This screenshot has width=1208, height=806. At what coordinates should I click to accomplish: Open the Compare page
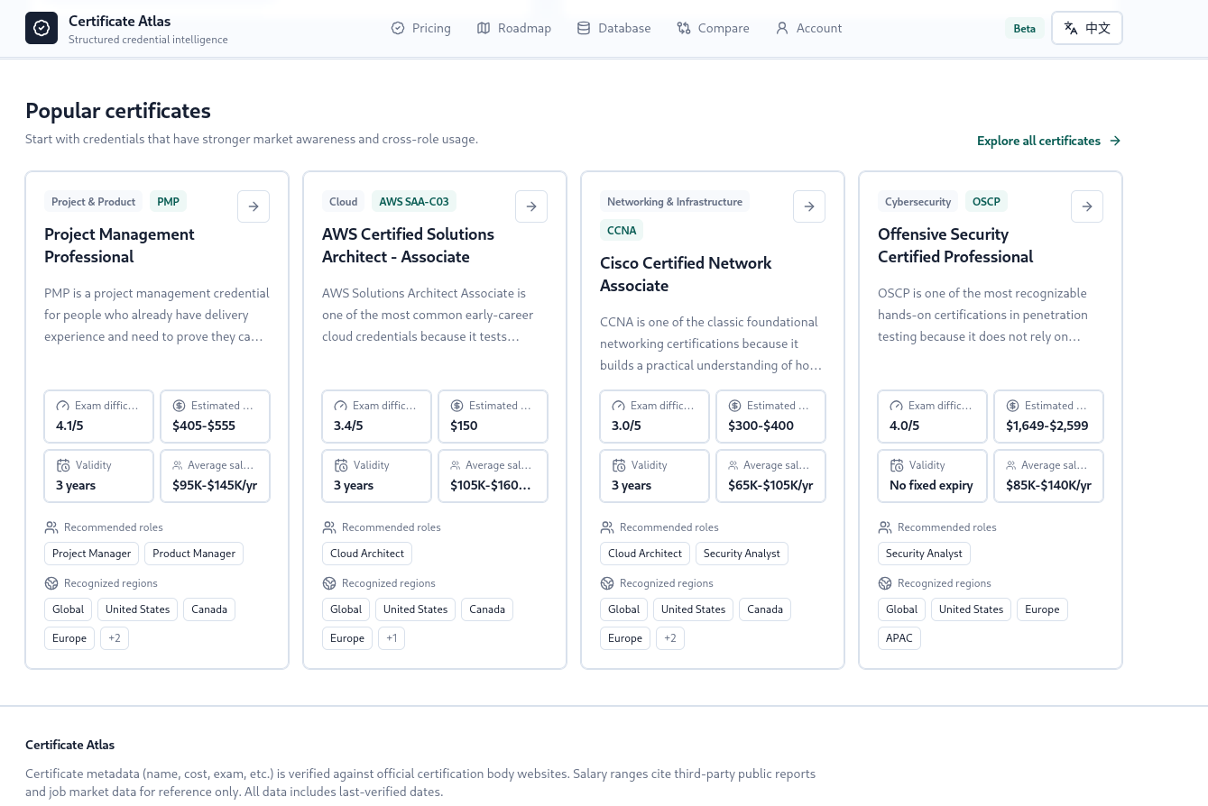[713, 28]
